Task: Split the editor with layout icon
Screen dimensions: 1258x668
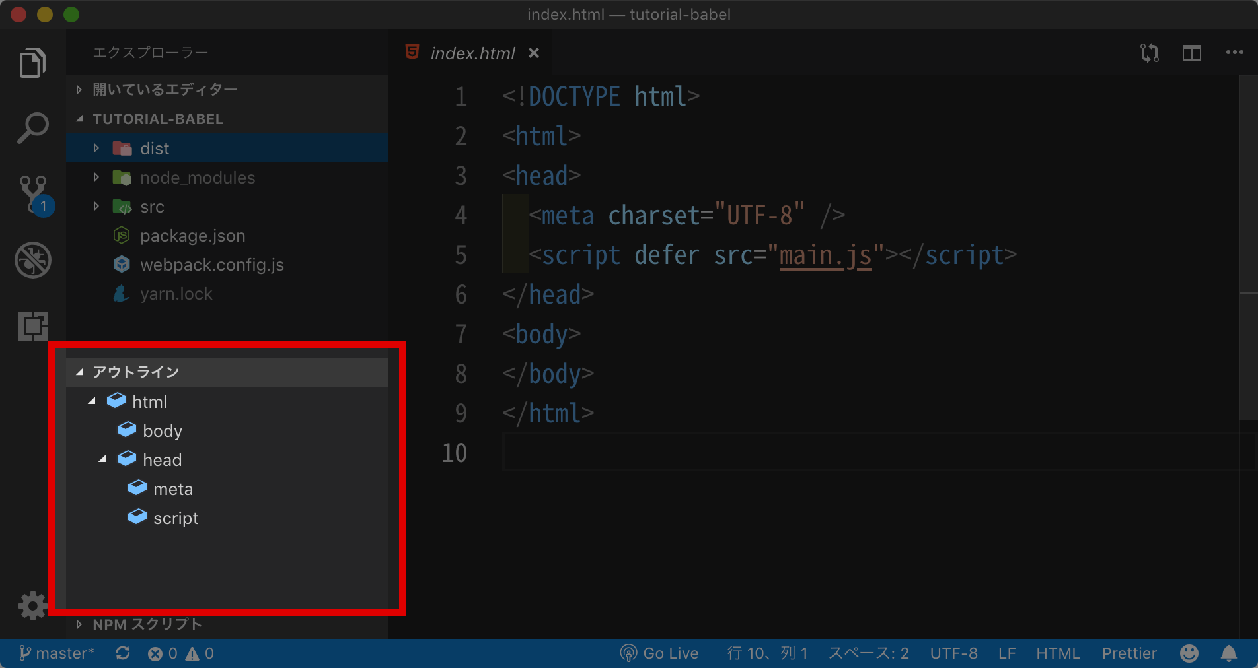Action: tap(1191, 53)
